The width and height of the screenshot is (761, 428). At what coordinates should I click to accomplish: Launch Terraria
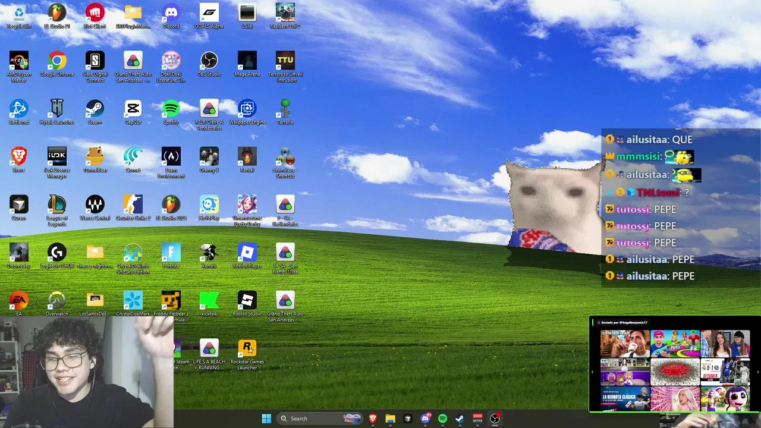[285, 112]
